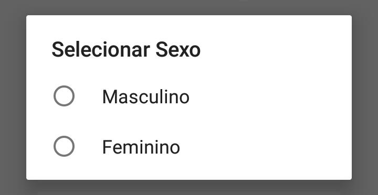Pick the first option, Masculino
Image resolution: width=378 pixels, height=195 pixels.
(x=189, y=96)
